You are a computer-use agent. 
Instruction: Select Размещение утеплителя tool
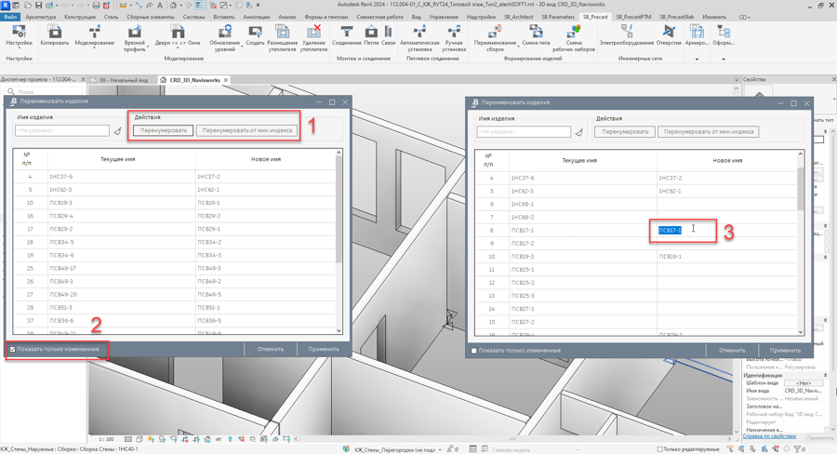pos(282,38)
